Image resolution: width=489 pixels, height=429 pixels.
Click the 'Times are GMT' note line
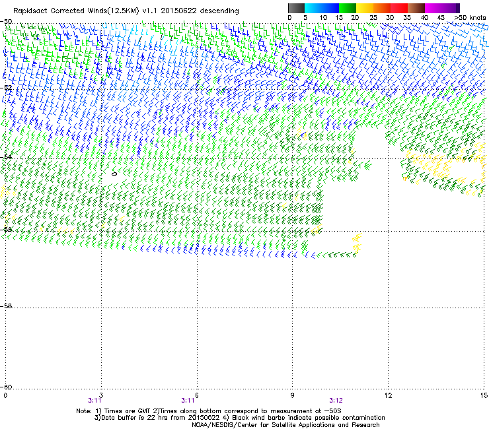coord(209,411)
